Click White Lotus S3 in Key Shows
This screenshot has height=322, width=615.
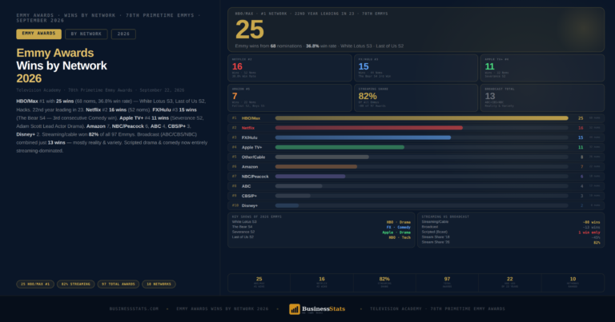tap(244, 222)
